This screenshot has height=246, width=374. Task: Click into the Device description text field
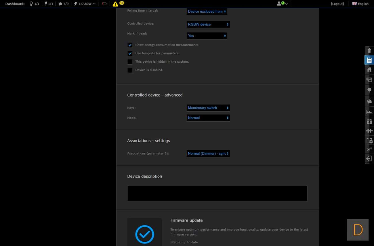coord(217,193)
